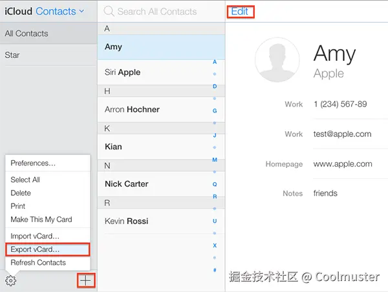Jump to index letter Q
Screen dimensions: 388x292
(215, 184)
